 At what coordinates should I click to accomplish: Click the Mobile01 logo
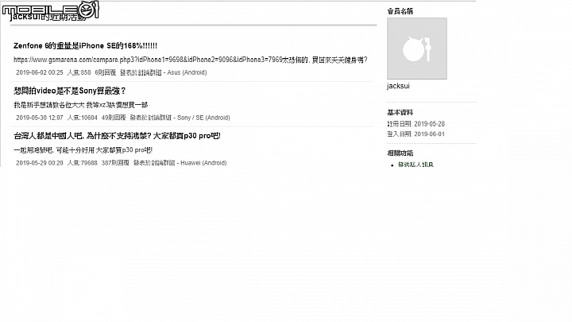50,10
